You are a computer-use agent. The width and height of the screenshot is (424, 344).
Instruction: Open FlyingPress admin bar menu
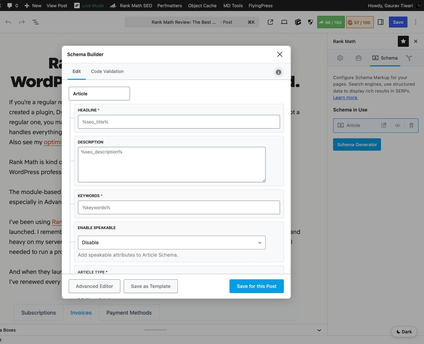click(261, 6)
